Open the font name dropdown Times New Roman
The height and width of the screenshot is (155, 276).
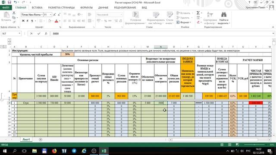tap(42, 15)
